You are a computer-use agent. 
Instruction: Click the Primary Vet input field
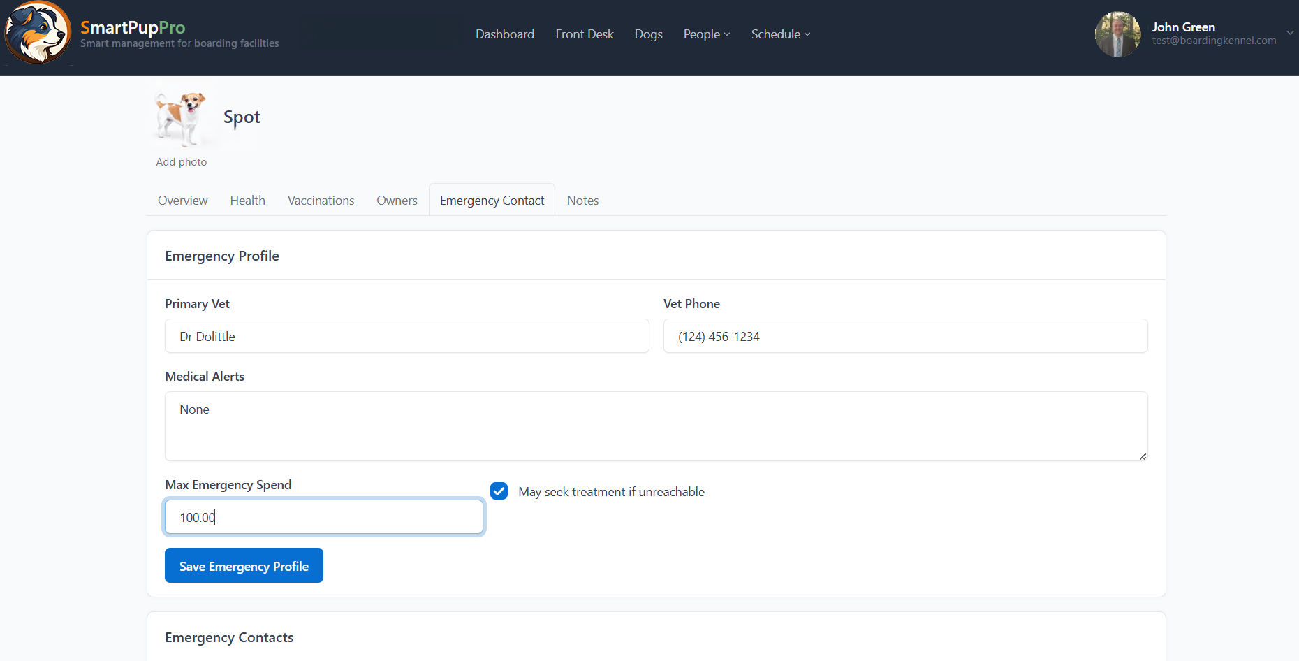click(406, 337)
